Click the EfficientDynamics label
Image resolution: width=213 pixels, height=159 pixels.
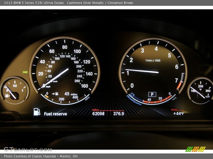pos(134,100)
